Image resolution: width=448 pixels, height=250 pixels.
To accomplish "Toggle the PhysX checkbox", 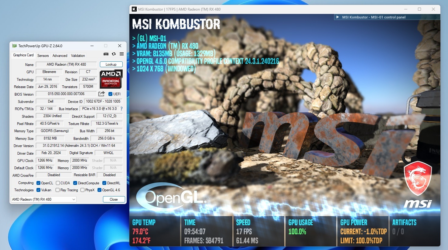I will coord(82,190).
